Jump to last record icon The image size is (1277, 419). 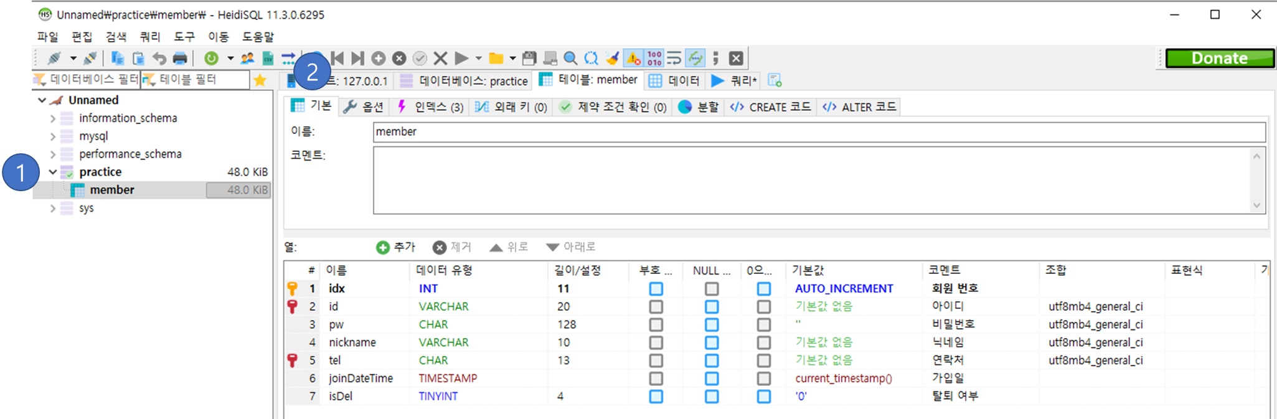[x=357, y=59]
